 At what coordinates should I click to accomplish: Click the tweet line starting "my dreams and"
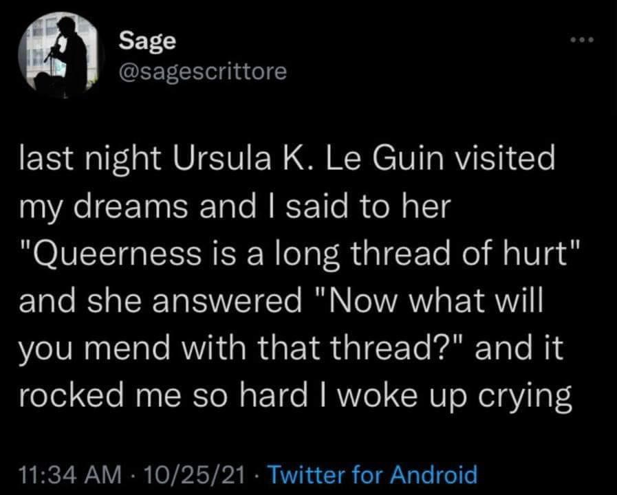(235, 208)
